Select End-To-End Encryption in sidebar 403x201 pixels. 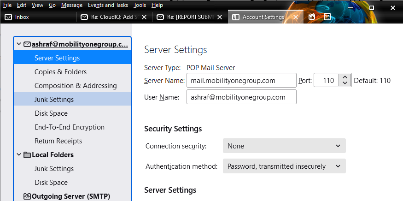coord(72,127)
